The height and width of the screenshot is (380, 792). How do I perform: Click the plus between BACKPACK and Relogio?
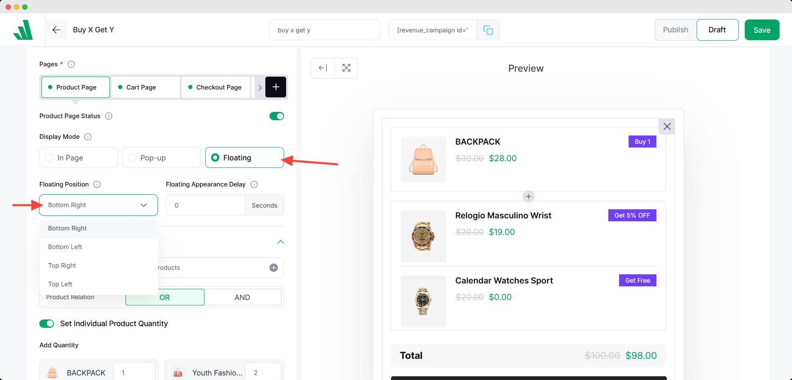(x=528, y=196)
